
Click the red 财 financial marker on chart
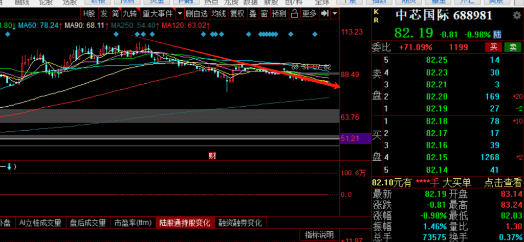(212, 156)
